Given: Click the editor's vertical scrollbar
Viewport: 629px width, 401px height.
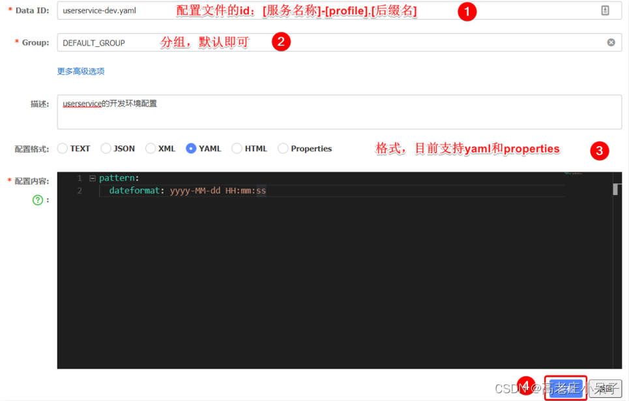Looking at the screenshot, I should [x=615, y=189].
